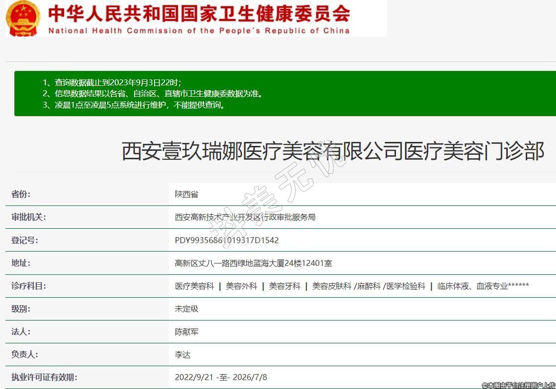Click the responsible person name 李达
Viewport: 556px width, 389px height.
(x=182, y=354)
